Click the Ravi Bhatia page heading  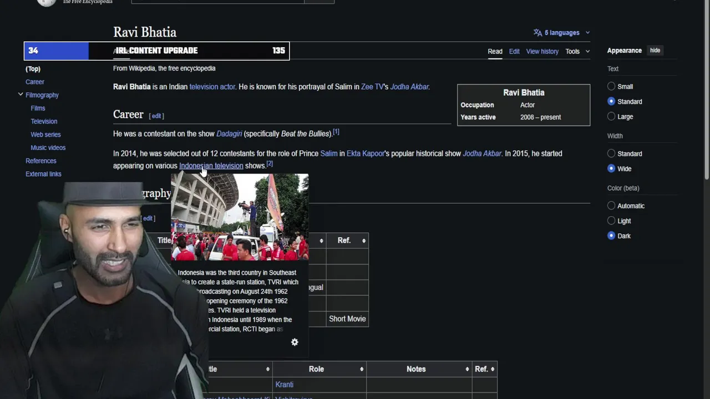[x=145, y=32]
